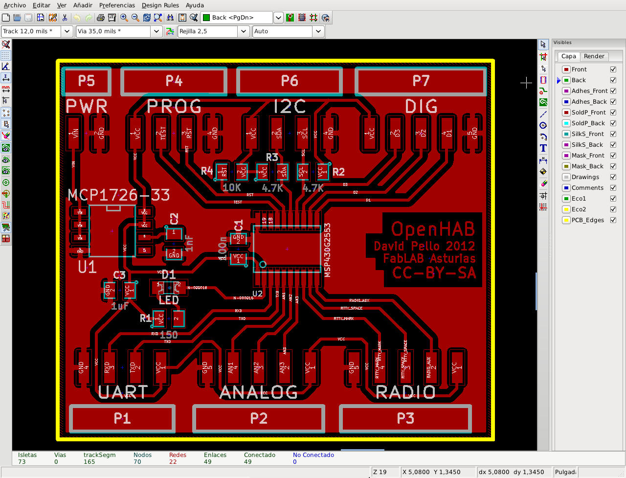Viewport: 626px width, 478px height.
Task: Toggle visibility of the Drawings layer
Action: pos(613,177)
